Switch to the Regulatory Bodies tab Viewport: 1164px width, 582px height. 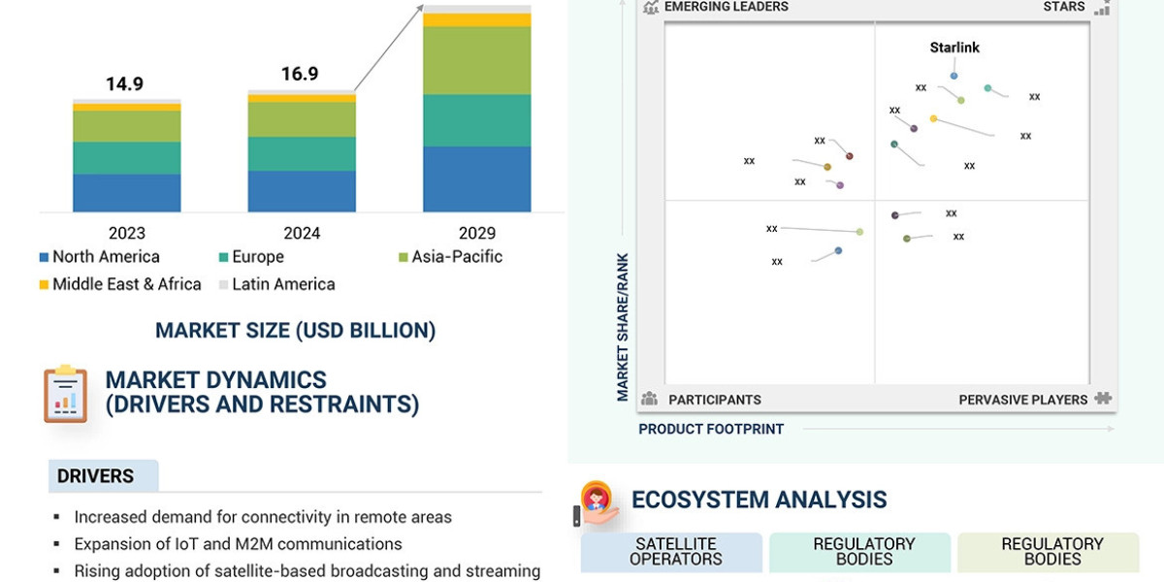click(861, 551)
